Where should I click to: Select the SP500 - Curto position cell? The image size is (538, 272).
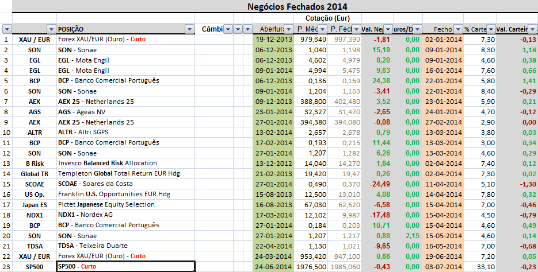coord(125,266)
